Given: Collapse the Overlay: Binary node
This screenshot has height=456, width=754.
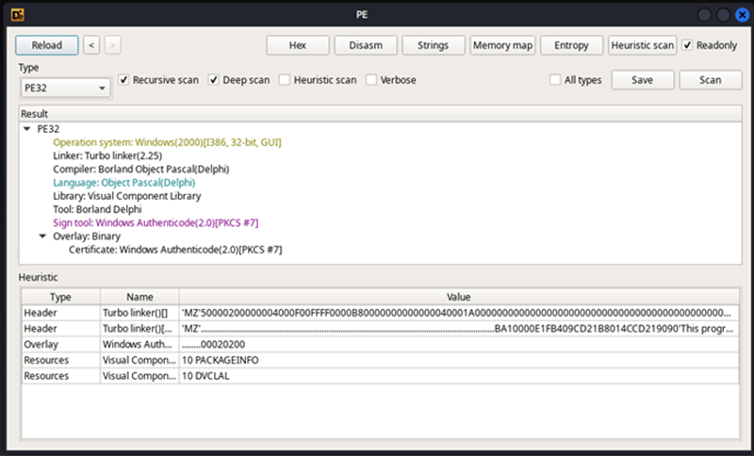Looking at the screenshot, I should coord(42,236).
